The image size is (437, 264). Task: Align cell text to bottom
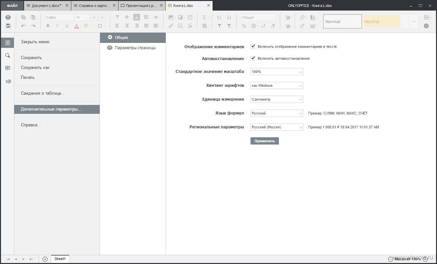(x=137, y=17)
